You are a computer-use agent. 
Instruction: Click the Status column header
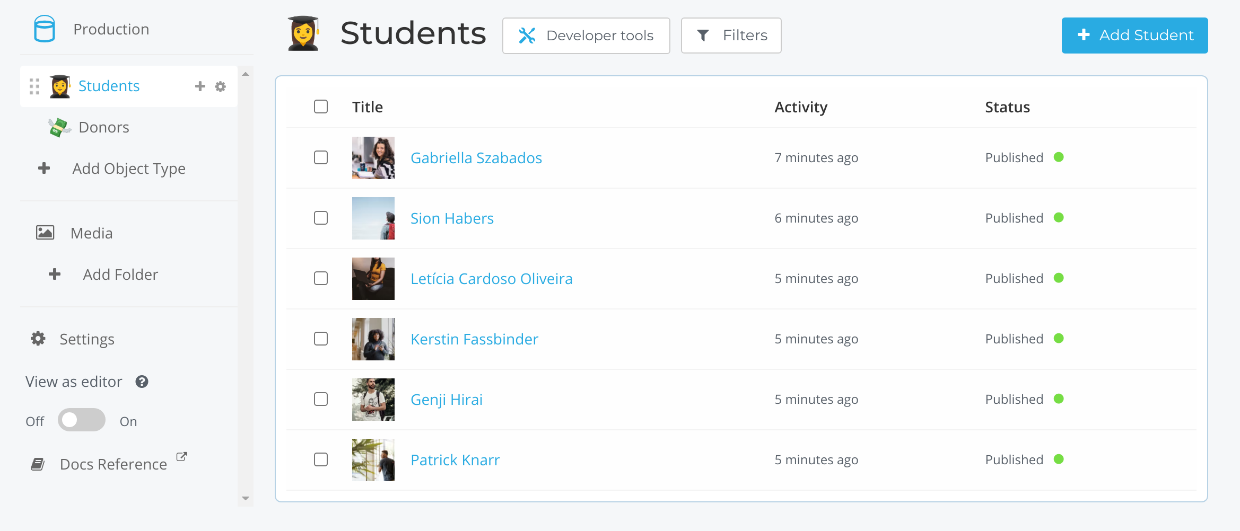1007,107
